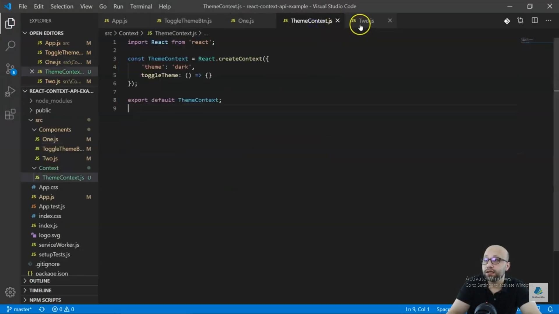Open index.js in the file tree
559x314 pixels.
click(x=48, y=225)
